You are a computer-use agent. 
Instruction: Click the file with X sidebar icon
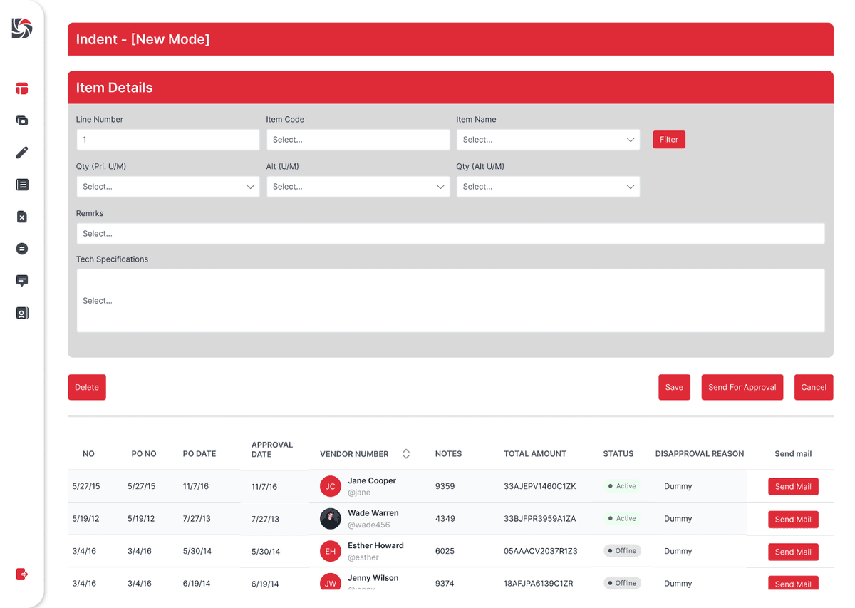click(22, 217)
